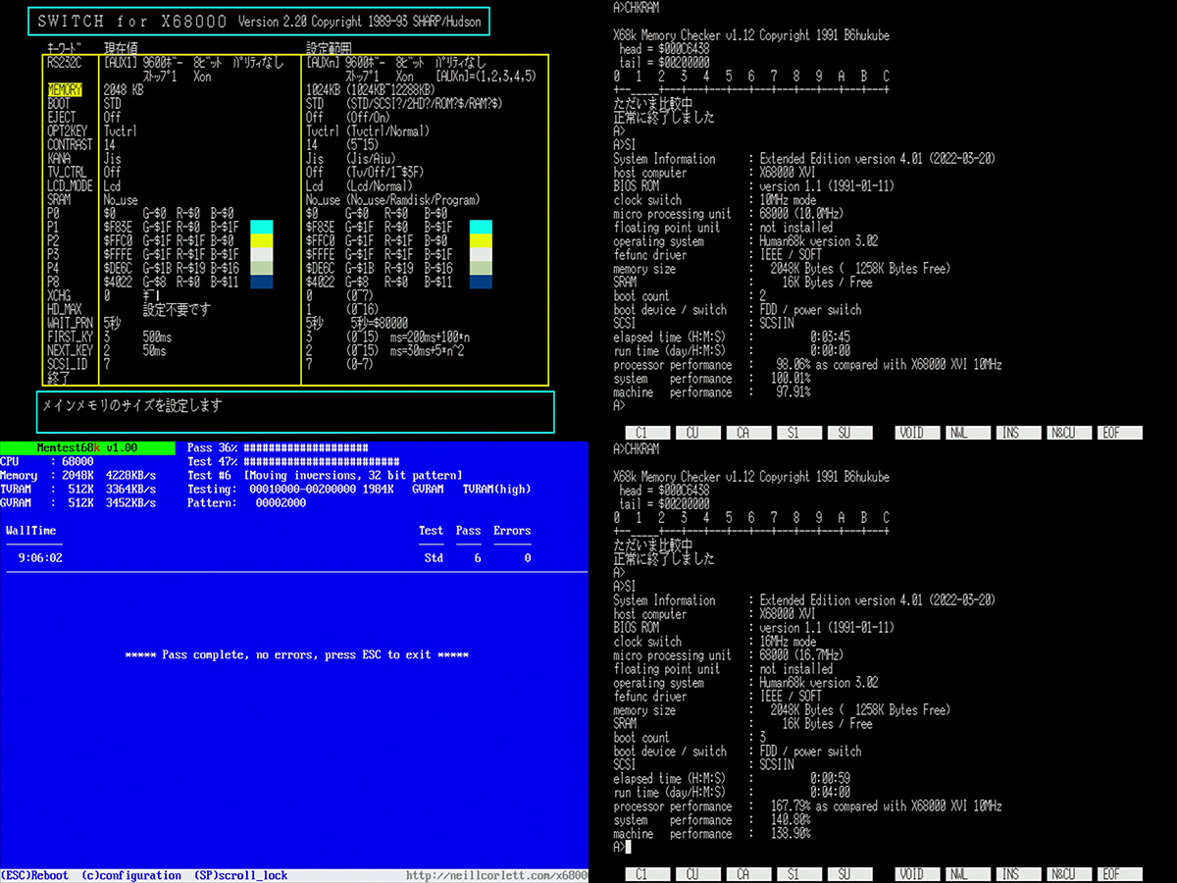Click the yellow P2 swatch in current-value column
The width and height of the screenshot is (1177, 883).
click(x=260, y=240)
